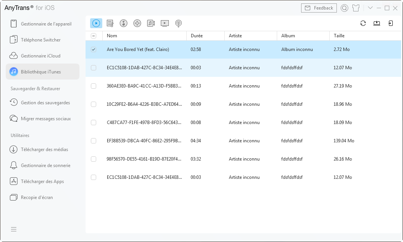Select the Music category icon in toolbar

[x=96, y=23]
